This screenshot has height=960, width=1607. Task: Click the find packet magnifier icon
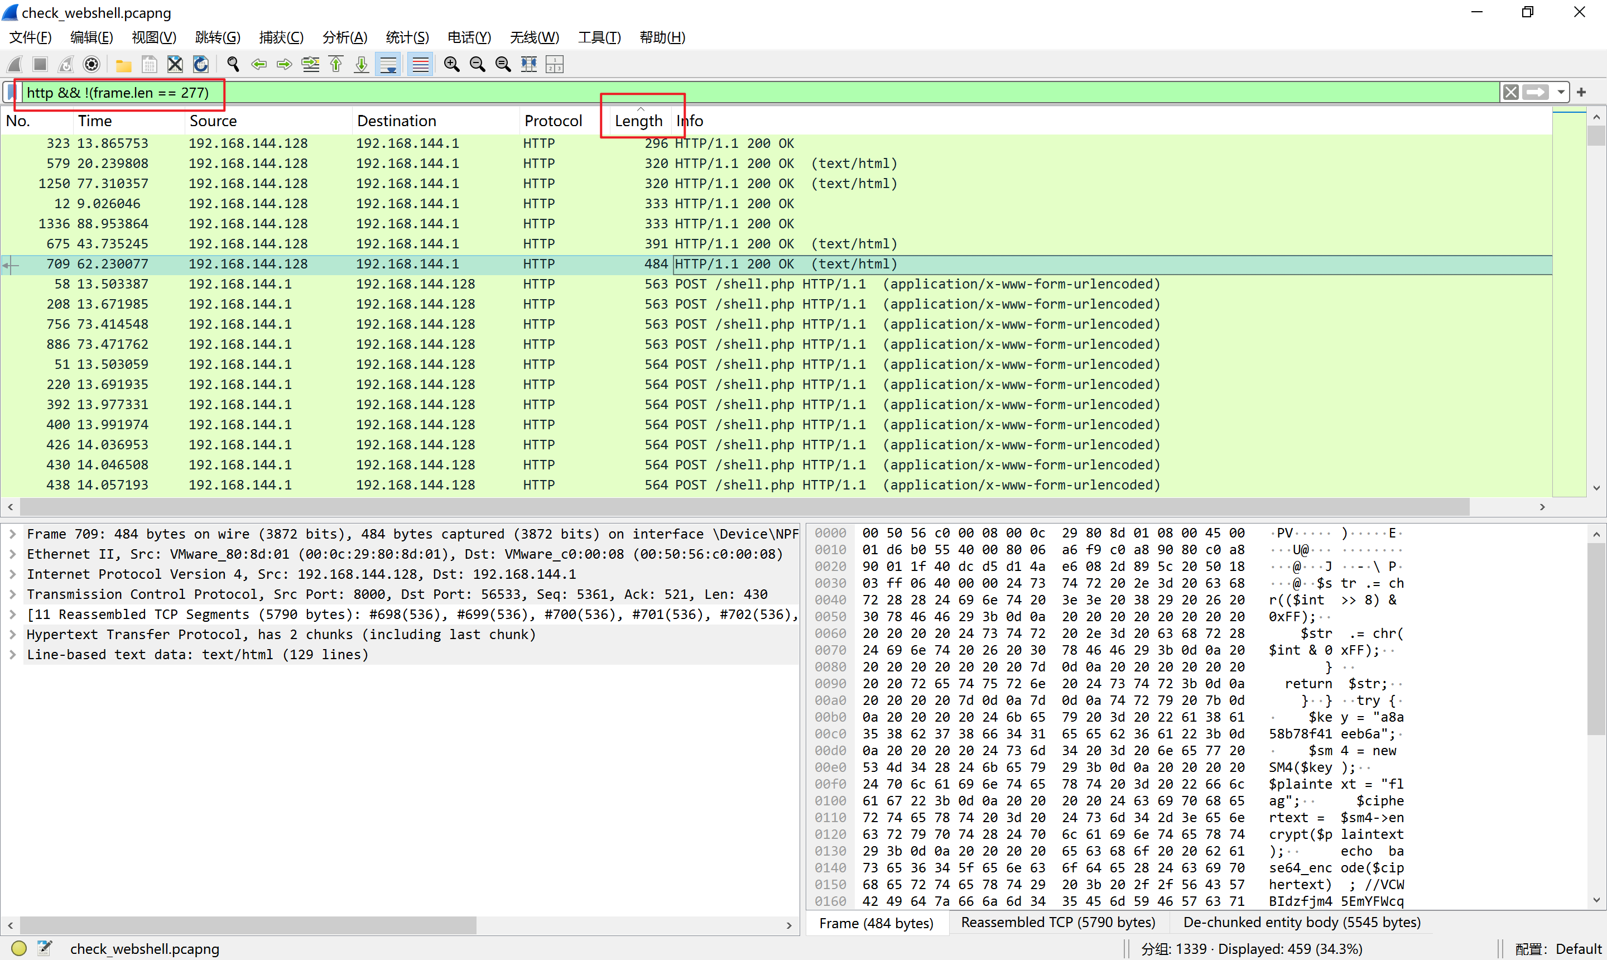[x=233, y=64]
